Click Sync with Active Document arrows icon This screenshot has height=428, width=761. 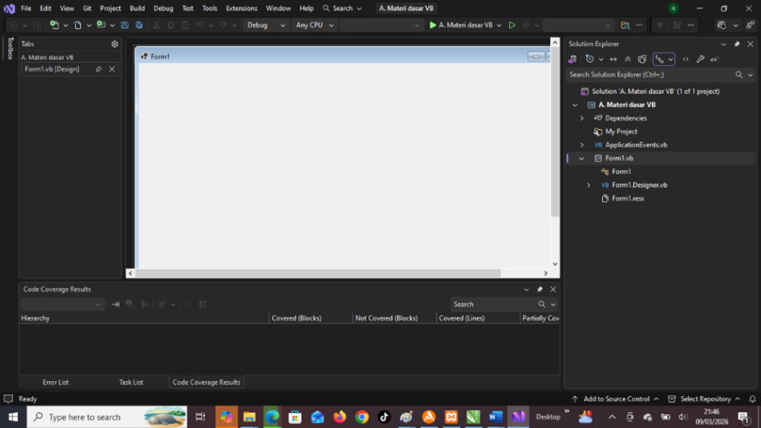[613, 59]
